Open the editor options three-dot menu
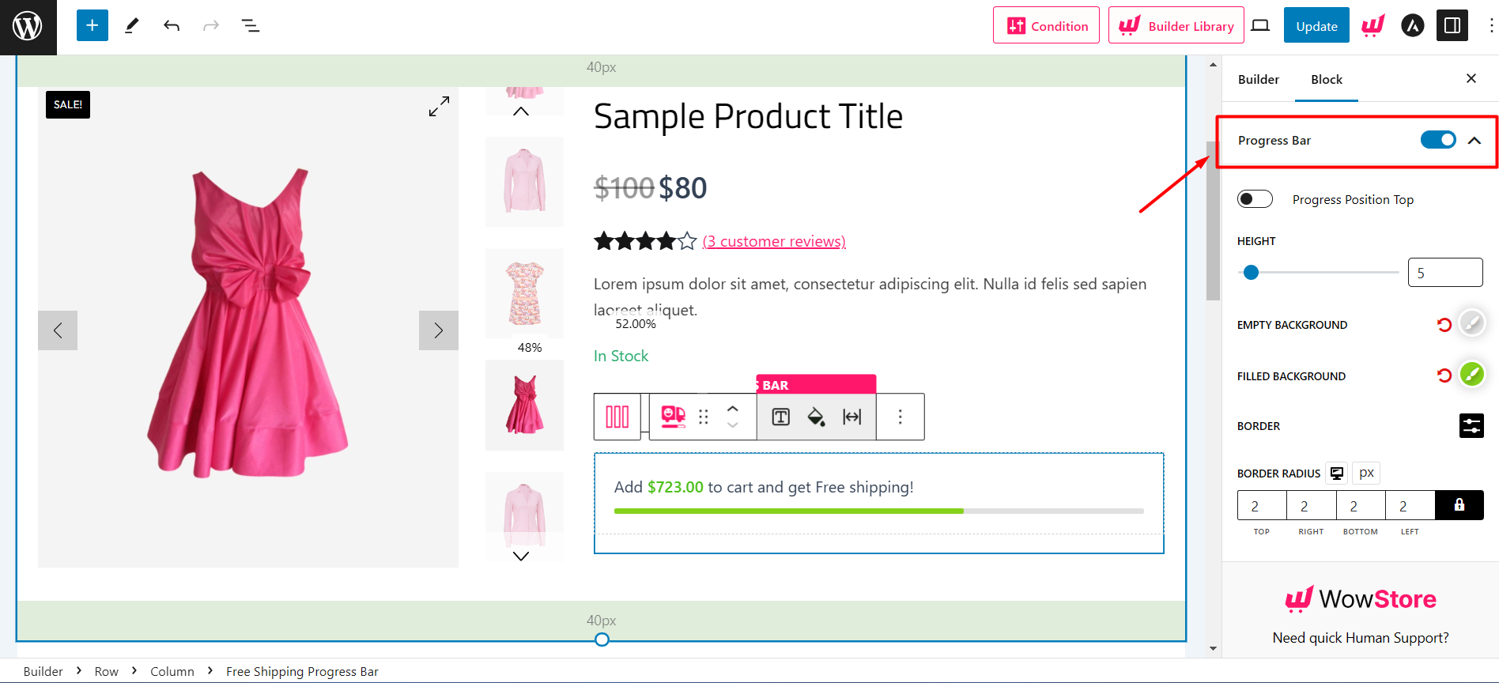Screen dimensions: 1499x683 click(1490, 26)
